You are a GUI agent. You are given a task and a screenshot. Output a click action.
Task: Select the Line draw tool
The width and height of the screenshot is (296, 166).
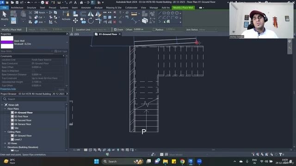pos(160,13)
